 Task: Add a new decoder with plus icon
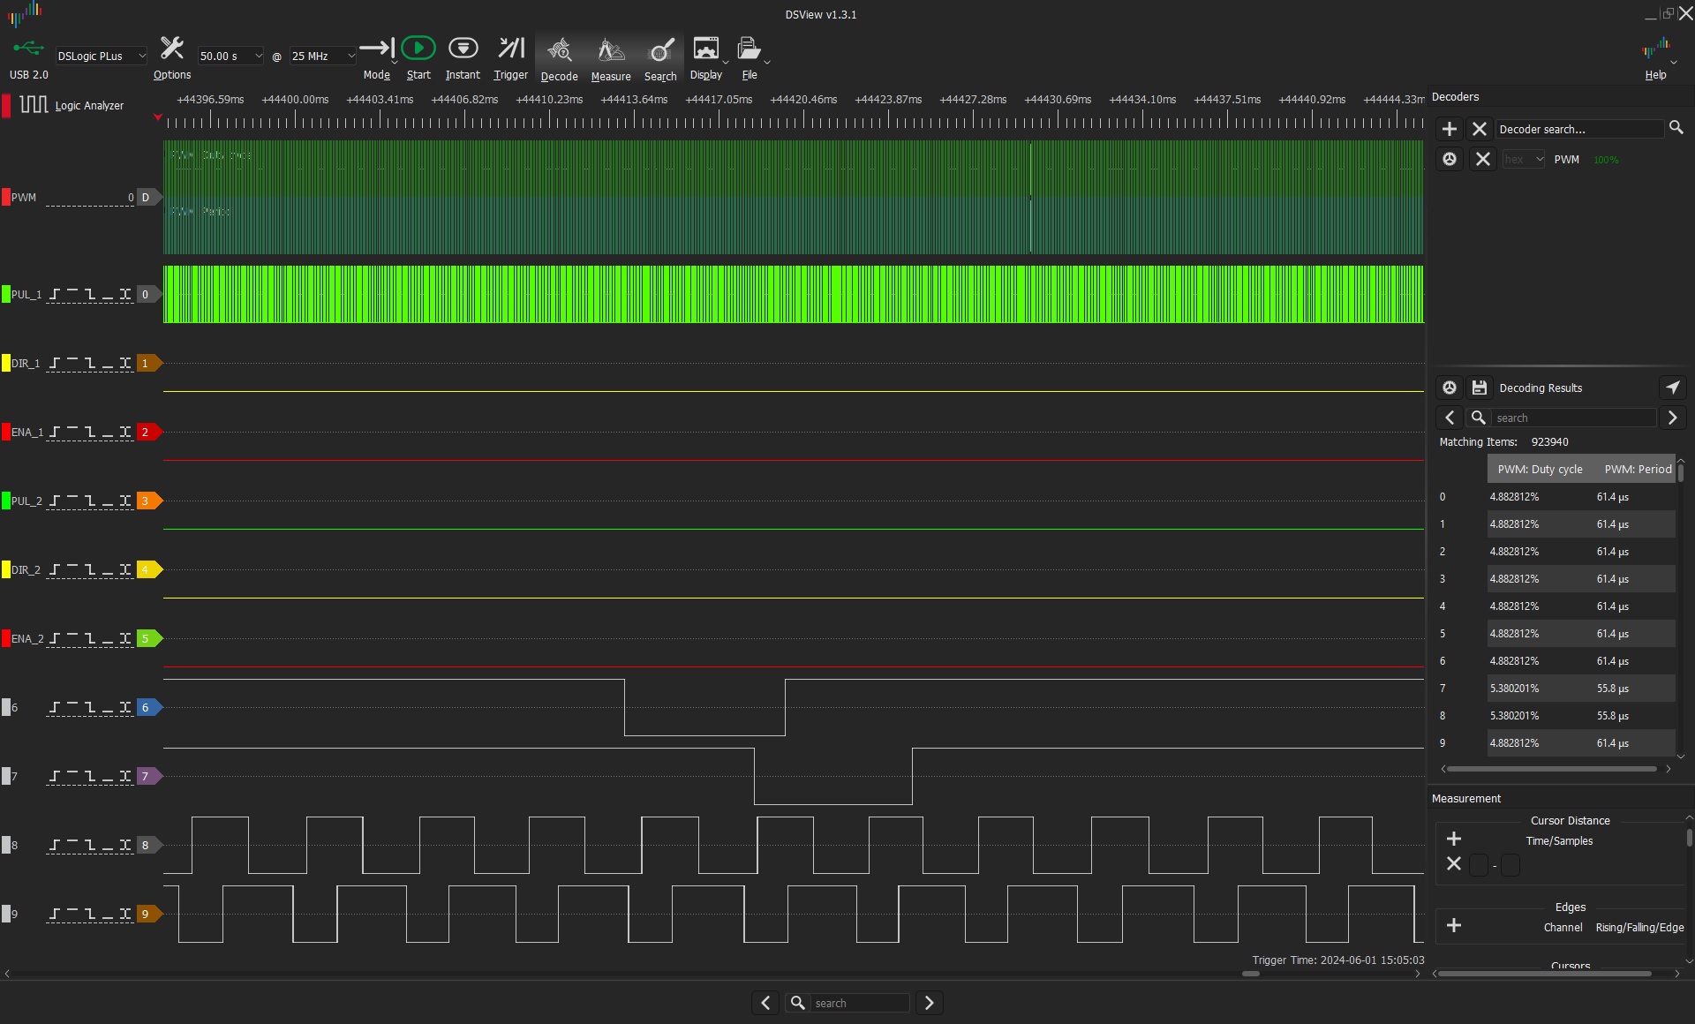point(1450,129)
